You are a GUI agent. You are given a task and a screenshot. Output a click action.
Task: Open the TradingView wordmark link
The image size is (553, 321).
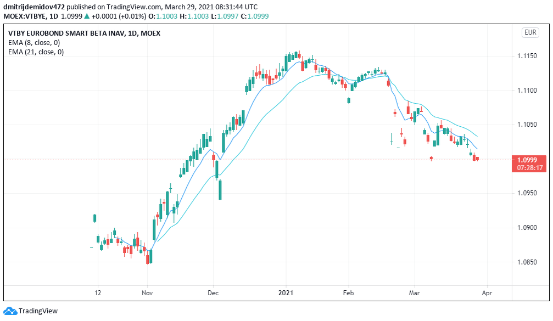coord(38,311)
